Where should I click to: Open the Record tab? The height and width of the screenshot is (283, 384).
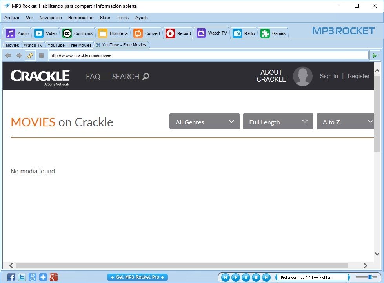tap(178, 33)
